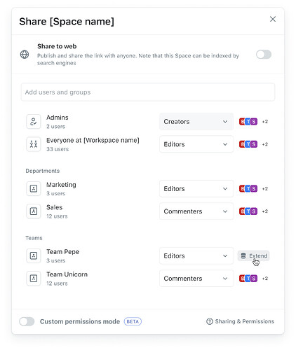Expand the Commenters dropdown for Sales
Image resolution: width=296 pixels, height=350 pixels.
[196, 211]
